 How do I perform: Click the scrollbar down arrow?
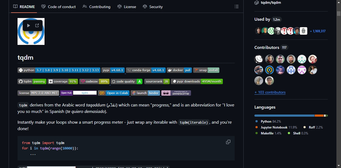339,166
